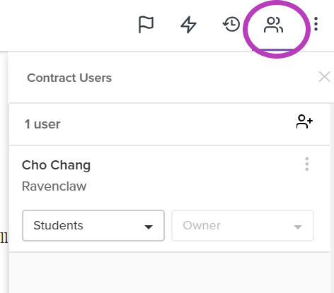
Task: Toggle the Contract Users people icon
Action: pyautogui.click(x=273, y=25)
